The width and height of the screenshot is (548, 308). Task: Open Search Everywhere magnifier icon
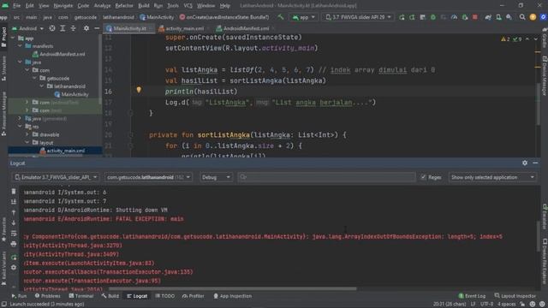point(522,17)
